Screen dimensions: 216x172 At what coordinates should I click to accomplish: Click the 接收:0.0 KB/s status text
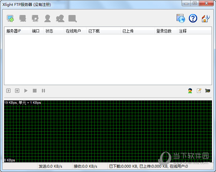click(85, 166)
